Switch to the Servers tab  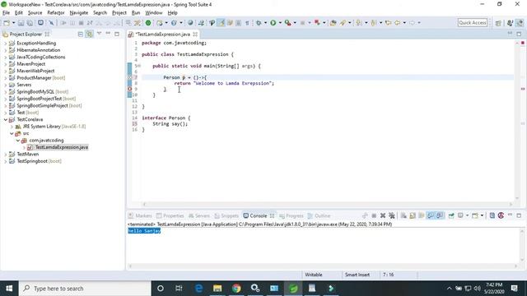click(x=199, y=215)
